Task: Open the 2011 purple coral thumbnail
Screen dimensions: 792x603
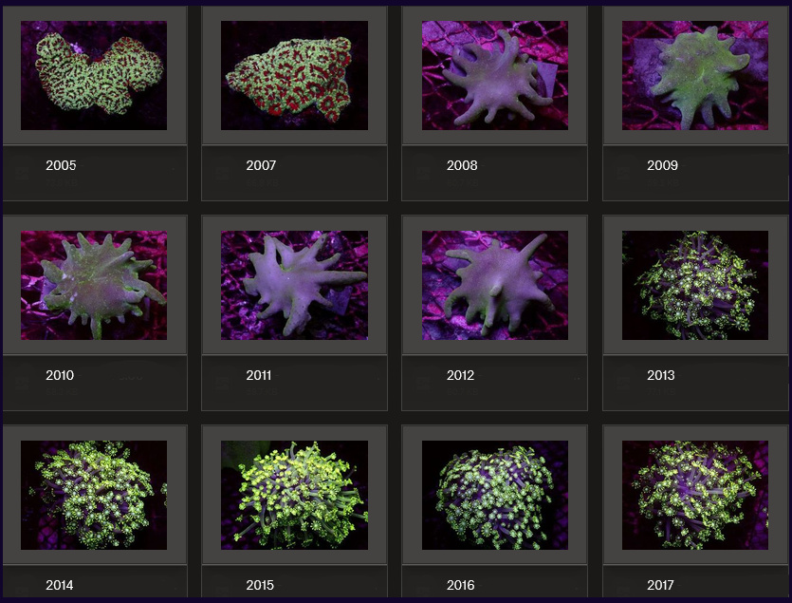Action: [x=294, y=285]
